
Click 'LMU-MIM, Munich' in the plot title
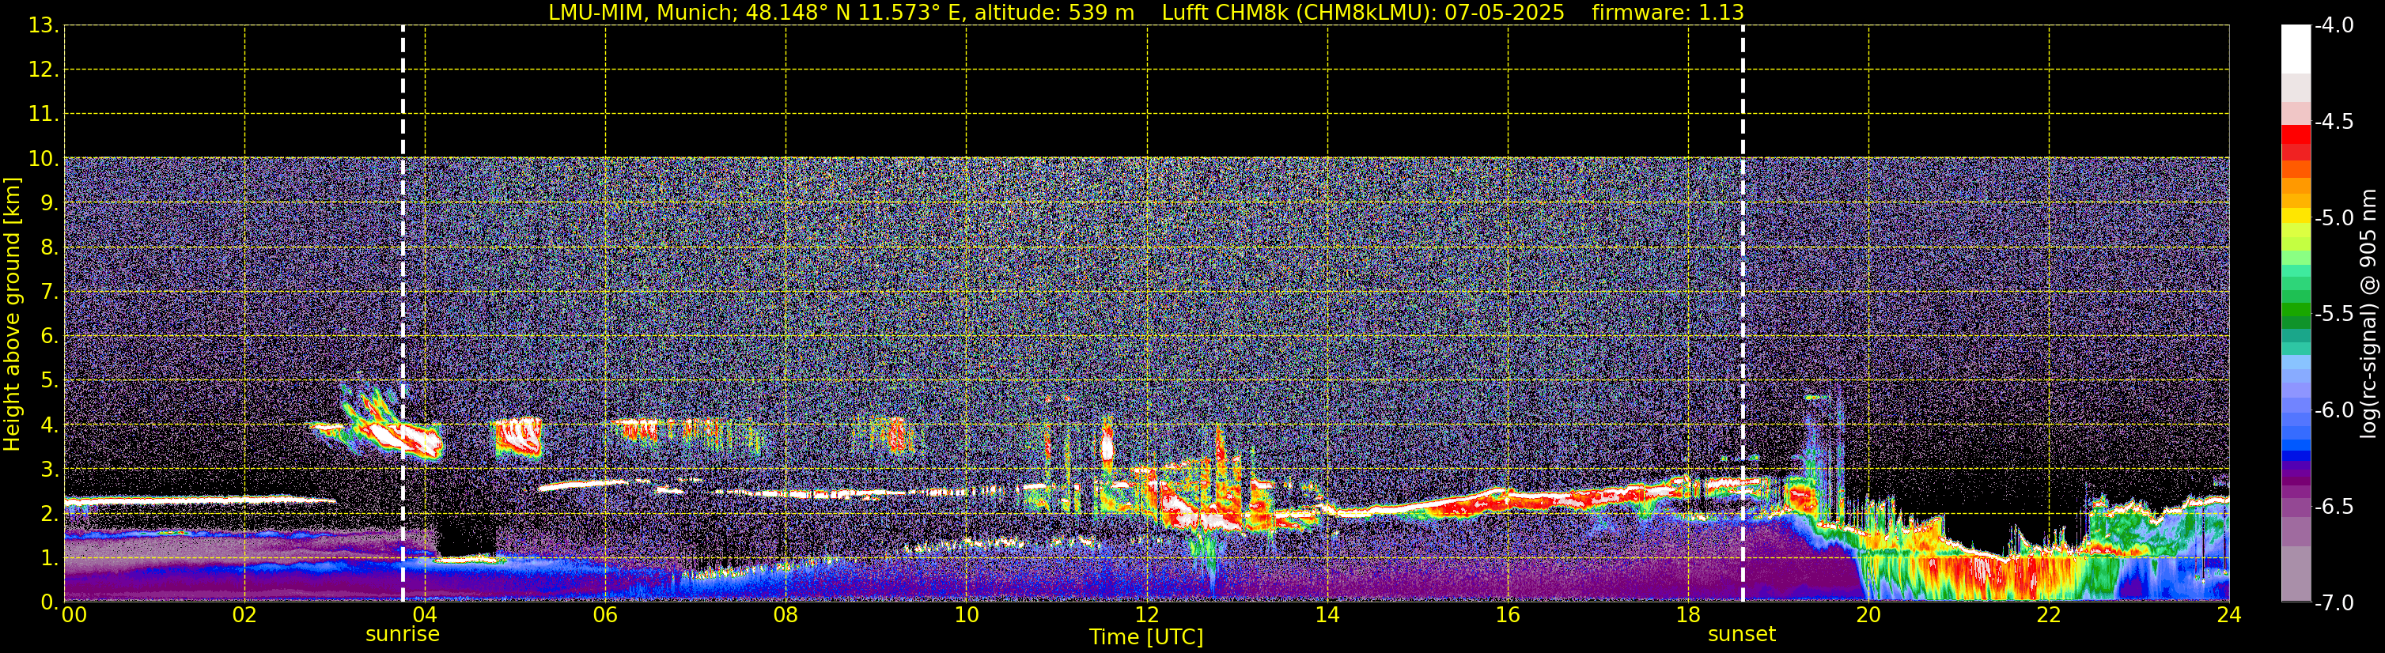(639, 13)
